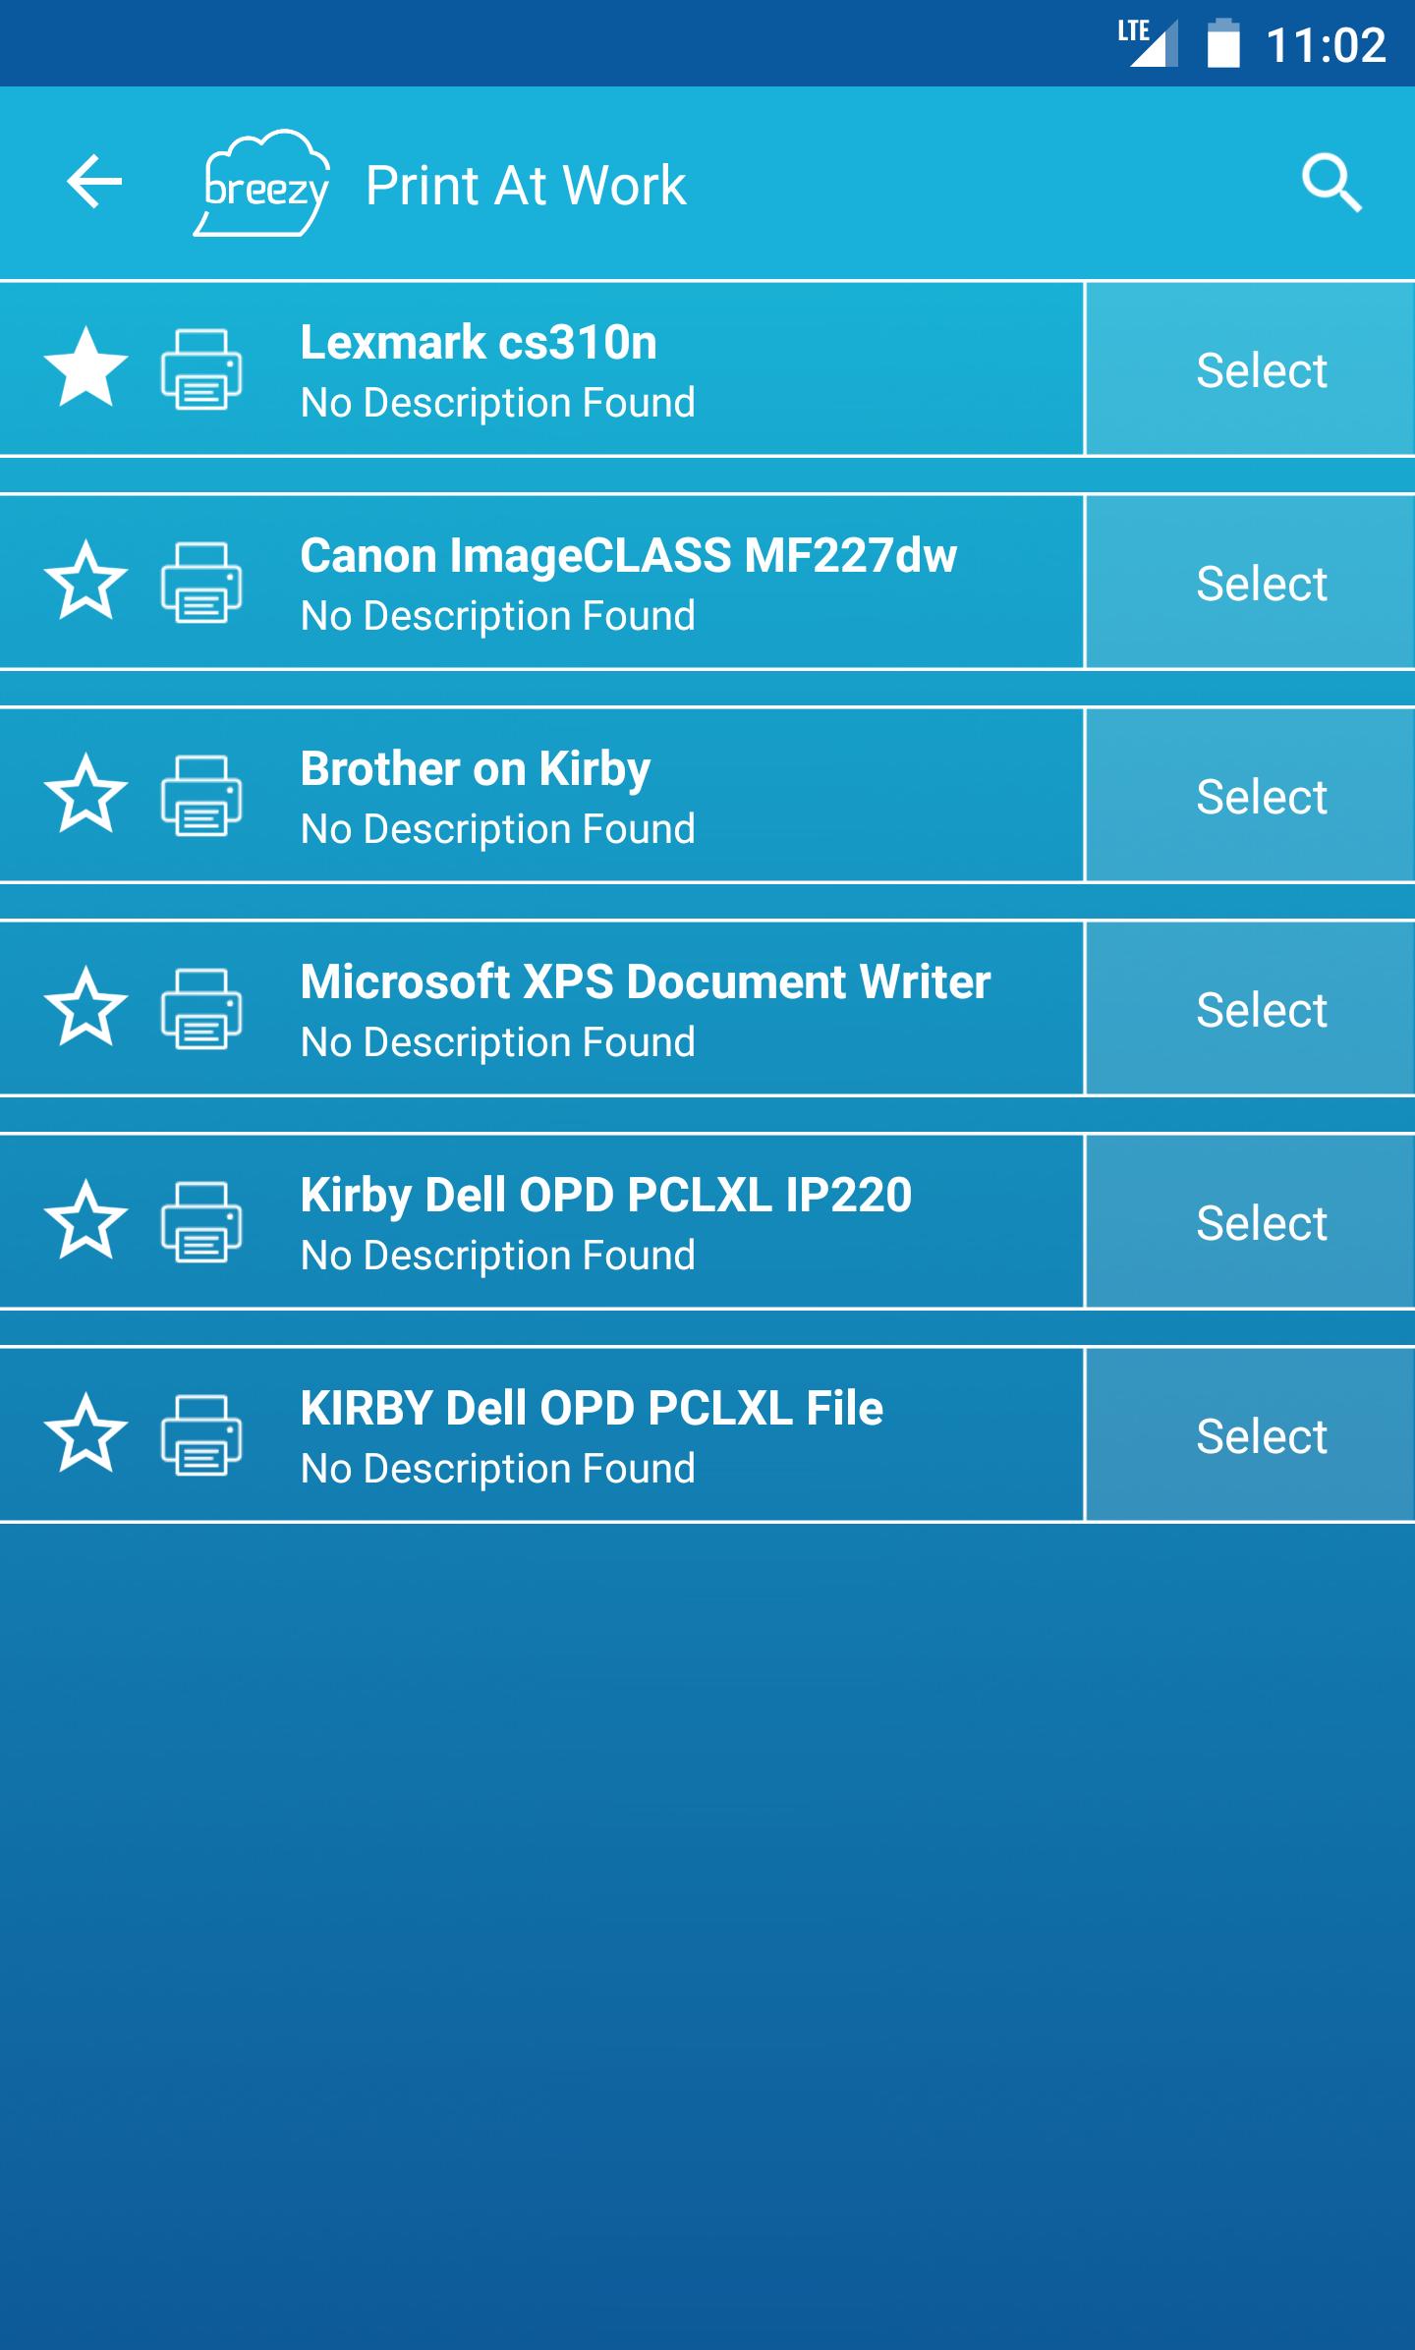Choose Select next to Brother on Kirby
The height and width of the screenshot is (2350, 1415).
[x=1261, y=797]
